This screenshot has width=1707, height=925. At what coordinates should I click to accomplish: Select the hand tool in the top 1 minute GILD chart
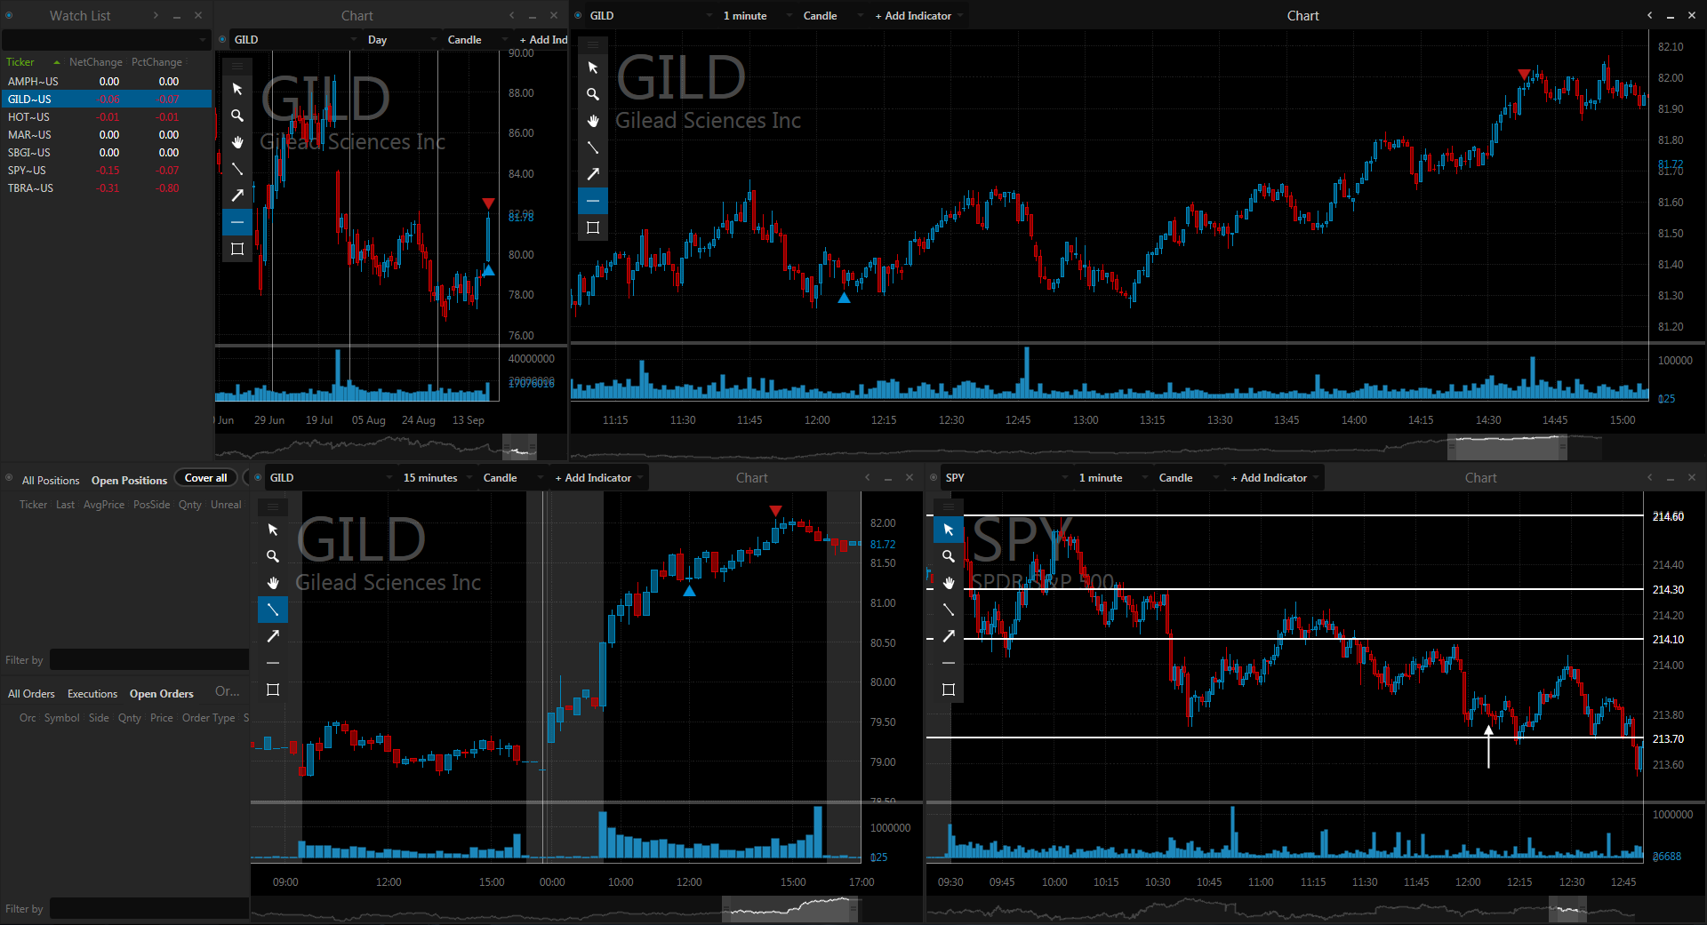pos(593,121)
